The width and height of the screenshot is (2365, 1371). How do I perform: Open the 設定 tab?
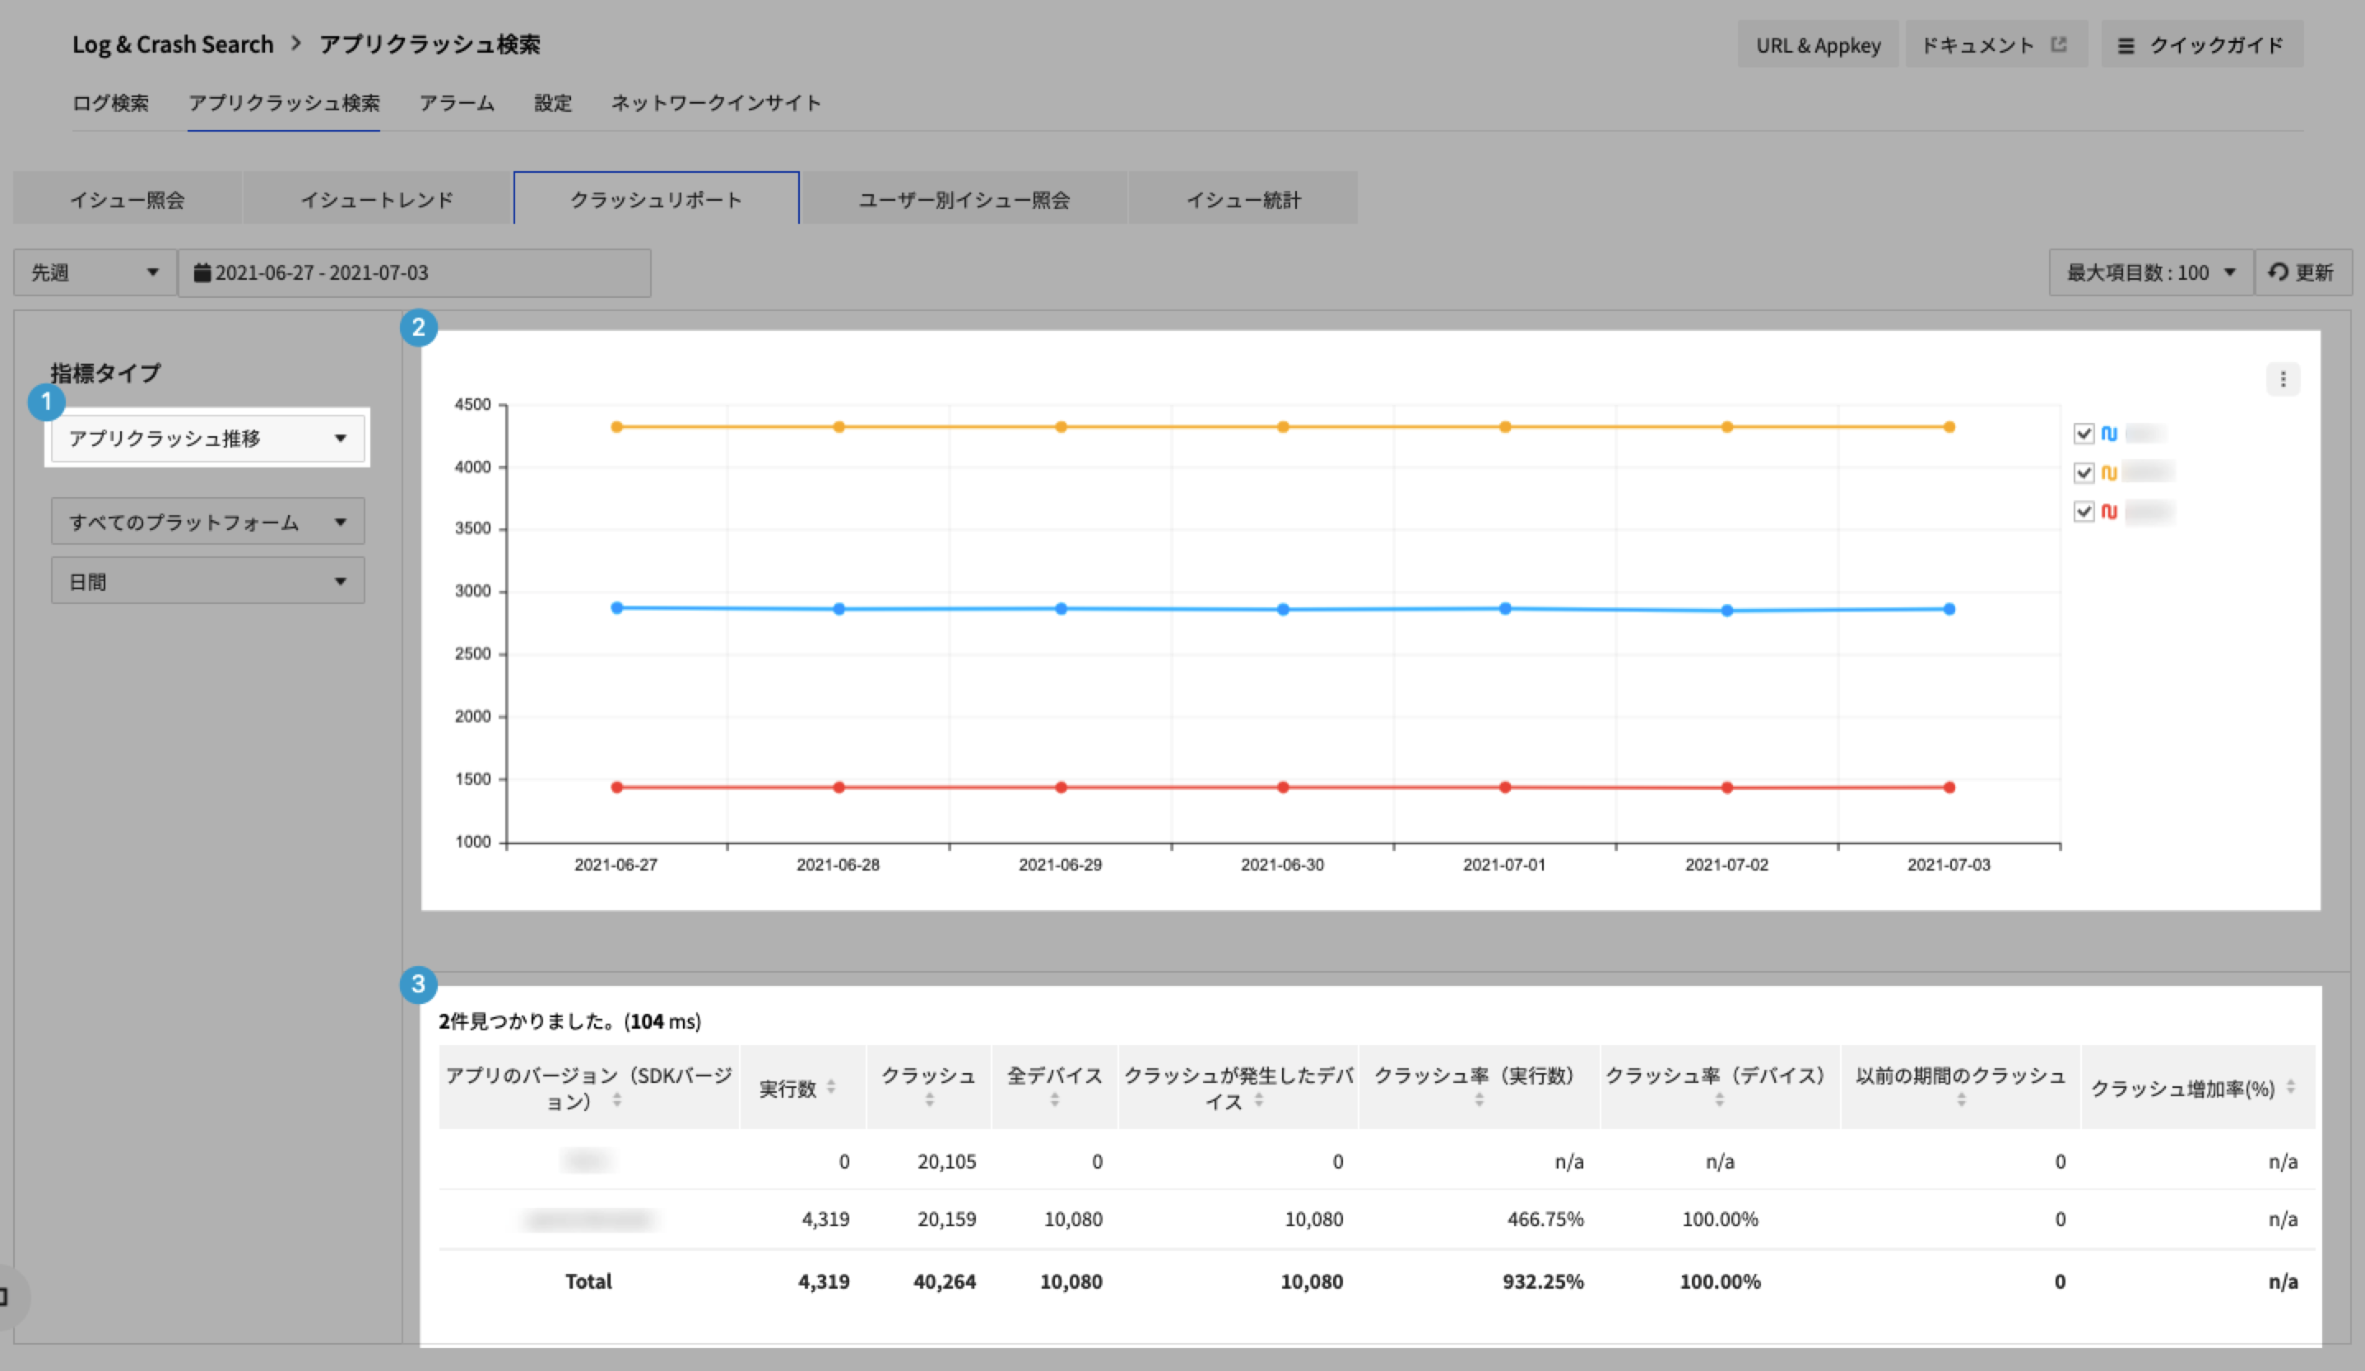553,102
